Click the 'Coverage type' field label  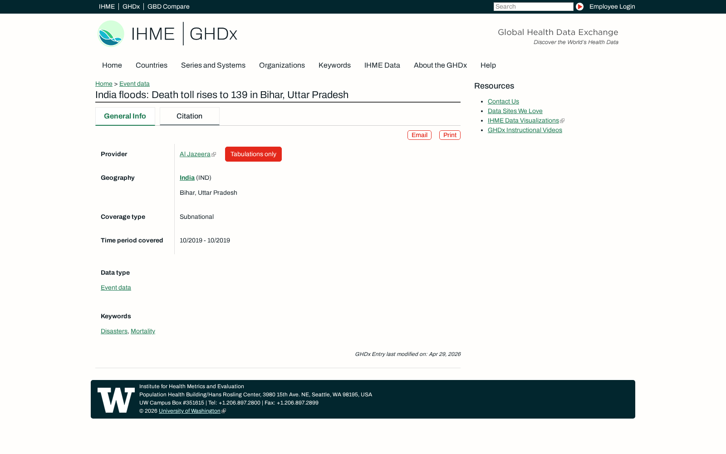click(123, 217)
